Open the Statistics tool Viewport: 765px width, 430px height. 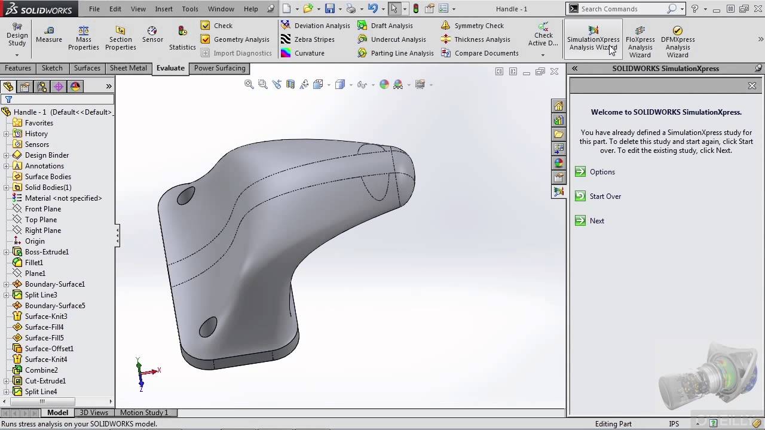tap(182, 38)
